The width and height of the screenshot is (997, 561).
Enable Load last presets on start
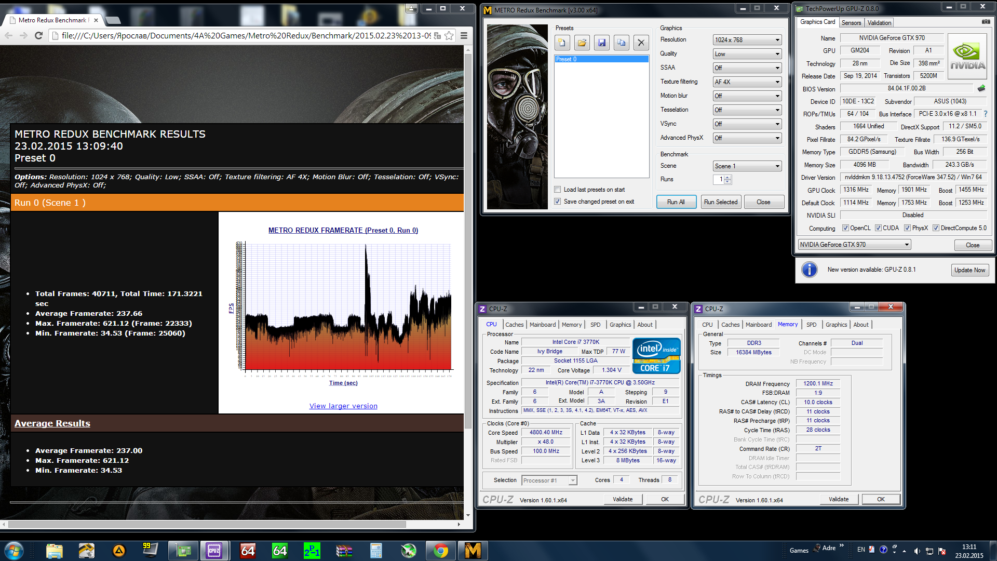558,190
